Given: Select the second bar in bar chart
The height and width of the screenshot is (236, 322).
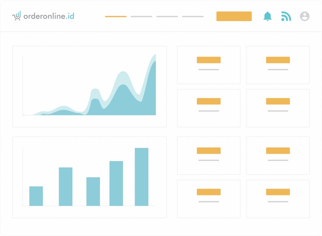Looking at the screenshot, I should point(65,187).
